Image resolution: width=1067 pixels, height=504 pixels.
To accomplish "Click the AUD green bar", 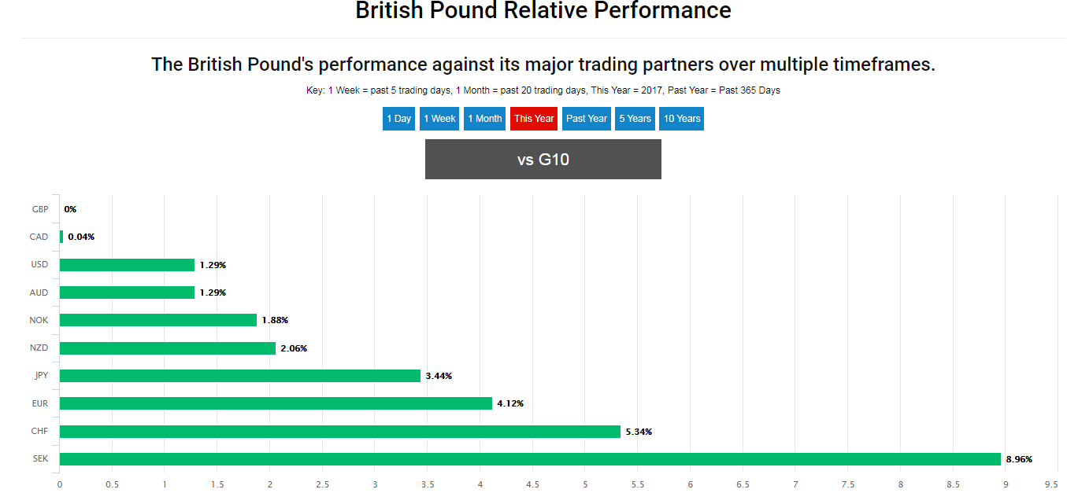I will (127, 292).
